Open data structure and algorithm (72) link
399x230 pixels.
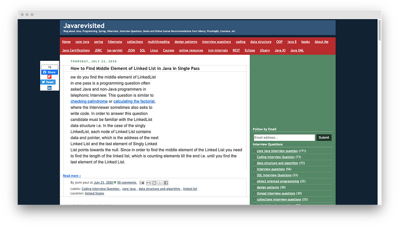click(x=277, y=163)
